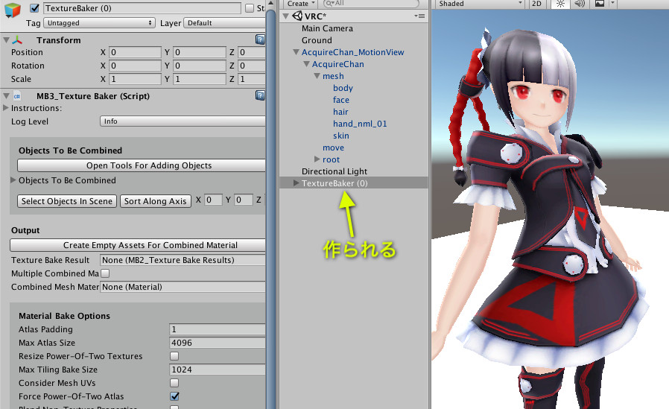Select Ground object in Hierarchy
This screenshot has height=409, width=669.
coord(317,40)
